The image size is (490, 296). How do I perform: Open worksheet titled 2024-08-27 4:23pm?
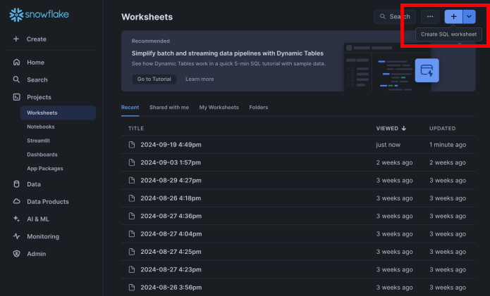[171, 269]
